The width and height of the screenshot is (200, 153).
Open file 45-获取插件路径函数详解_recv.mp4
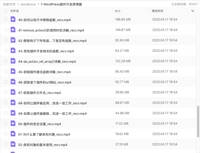click(x=44, y=72)
